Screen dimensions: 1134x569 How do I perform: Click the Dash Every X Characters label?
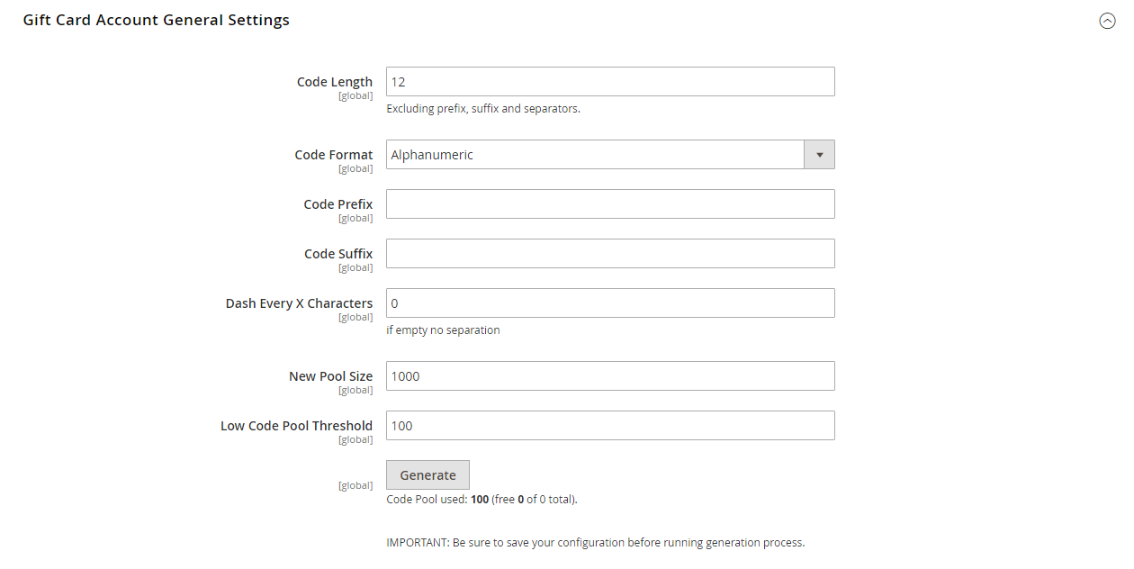click(299, 303)
